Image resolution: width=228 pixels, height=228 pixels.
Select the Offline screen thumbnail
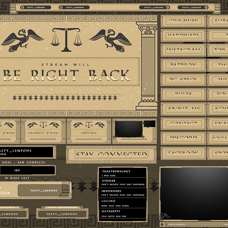(89, 131)
